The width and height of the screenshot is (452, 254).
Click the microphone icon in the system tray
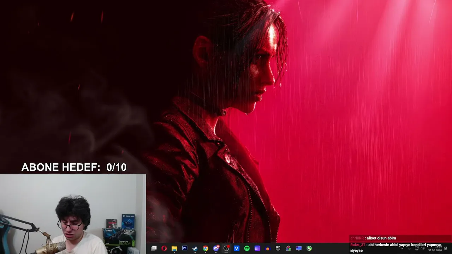[x=409, y=248]
